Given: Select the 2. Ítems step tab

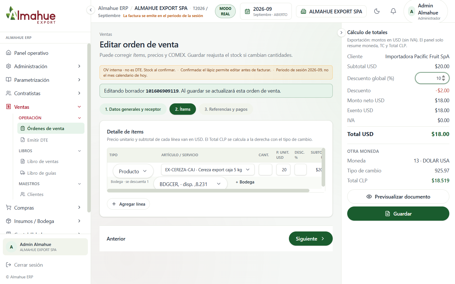Looking at the screenshot, I should 183,109.
